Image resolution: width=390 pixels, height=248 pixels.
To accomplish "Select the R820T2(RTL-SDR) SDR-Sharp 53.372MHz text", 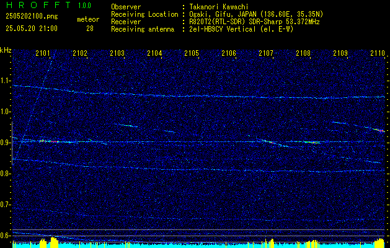I will coord(254,22).
